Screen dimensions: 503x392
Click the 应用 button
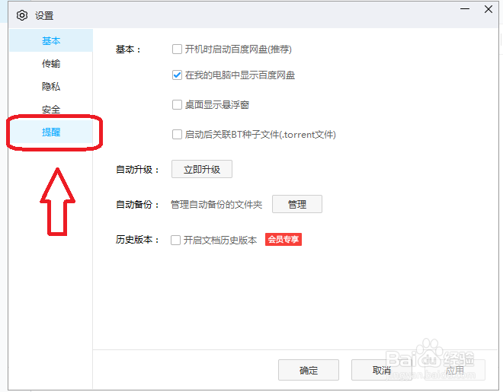[x=455, y=370]
